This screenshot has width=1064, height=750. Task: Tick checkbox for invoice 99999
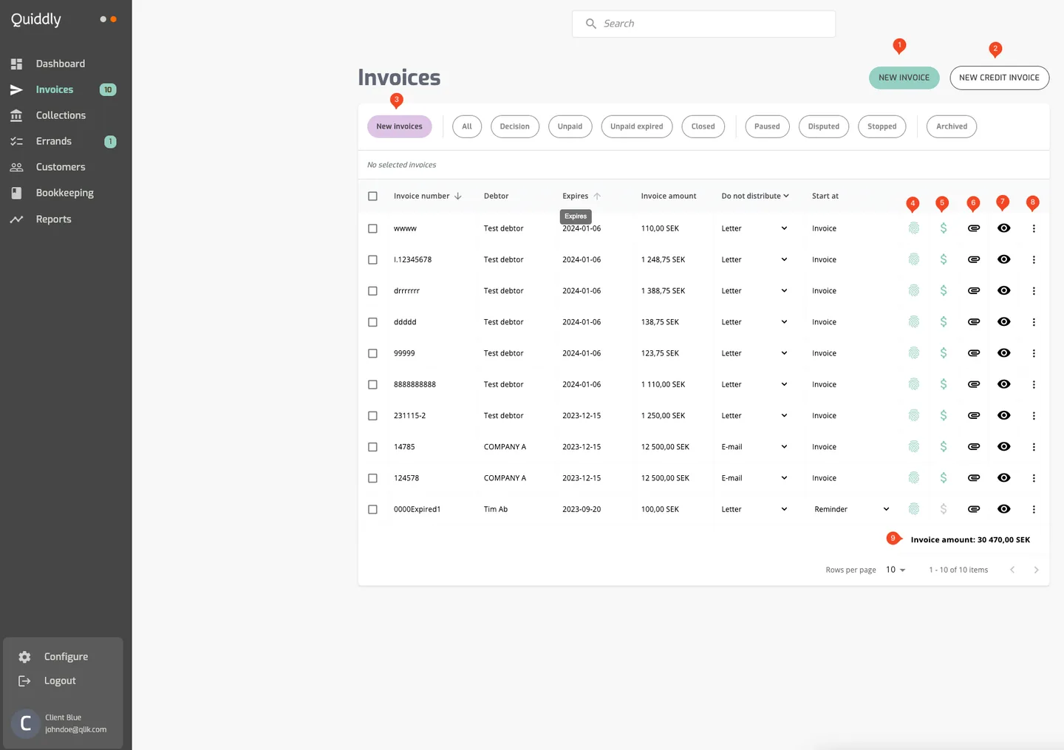pyautogui.click(x=372, y=354)
